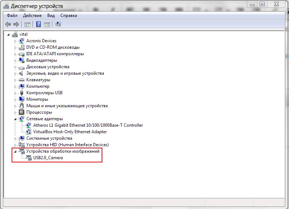The width and height of the screenshot is (289, 209).
Task: Select the vital computer root icon
Action: pos(15,34)
